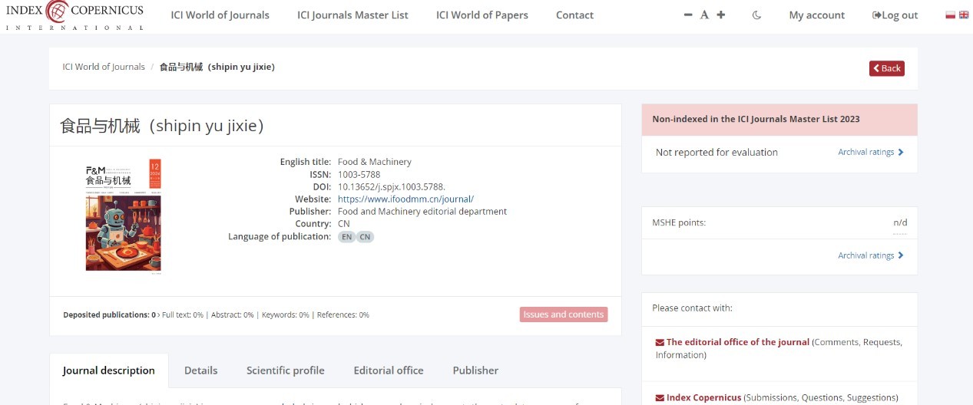
Task: Switch to the Publisher tab
Action: tap(475, 370)
